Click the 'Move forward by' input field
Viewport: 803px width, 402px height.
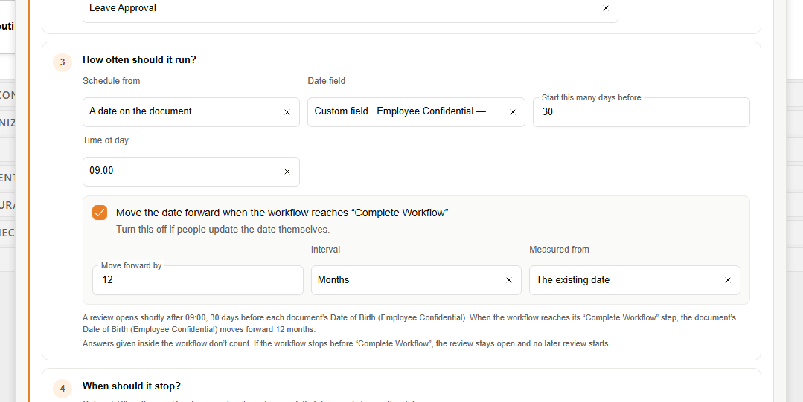coord(198,279)
